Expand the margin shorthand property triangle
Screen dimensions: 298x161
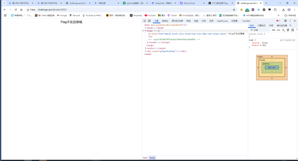pos(261,45)
